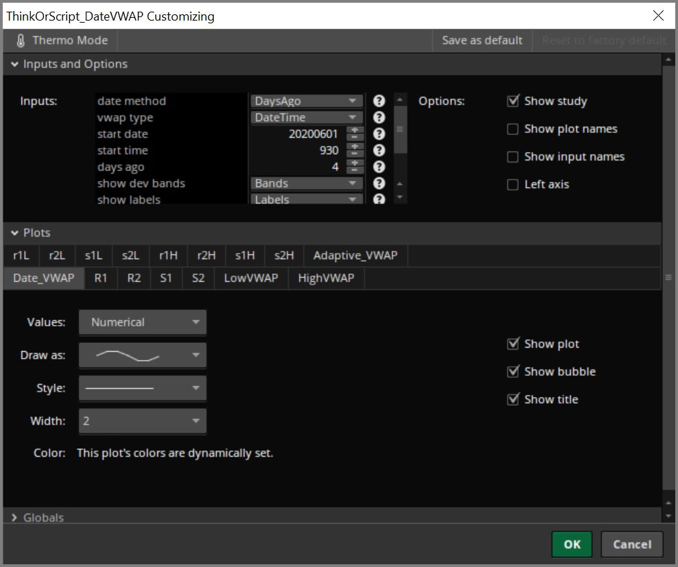Expand the Globals section
The height and width of the screenshot is (567, 678).
pos(14,518)
